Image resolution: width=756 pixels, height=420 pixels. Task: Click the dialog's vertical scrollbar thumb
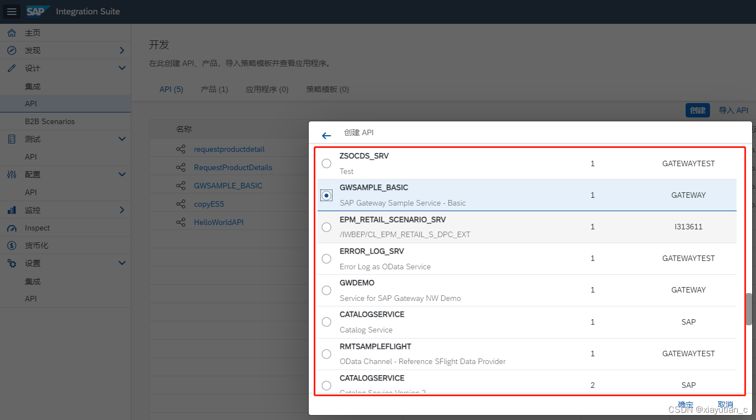(x=749, y=309)
